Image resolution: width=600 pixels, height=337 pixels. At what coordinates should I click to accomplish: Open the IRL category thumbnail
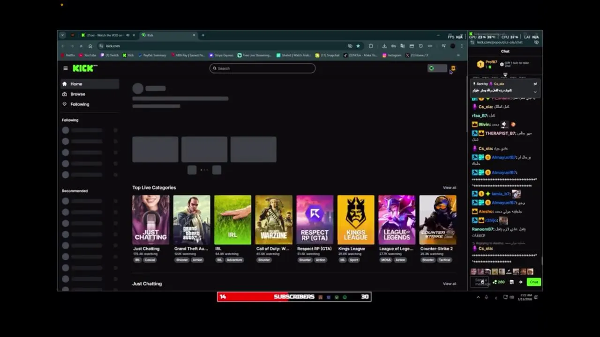(233, 220)
